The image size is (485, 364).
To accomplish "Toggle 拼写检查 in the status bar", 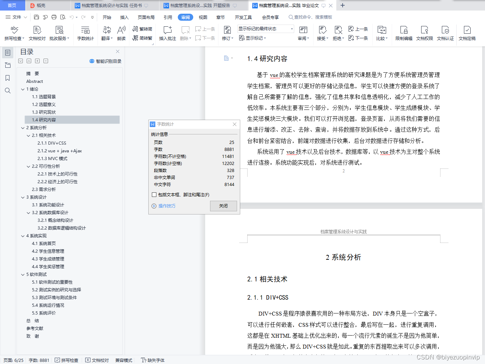I will tap(67, 360).
